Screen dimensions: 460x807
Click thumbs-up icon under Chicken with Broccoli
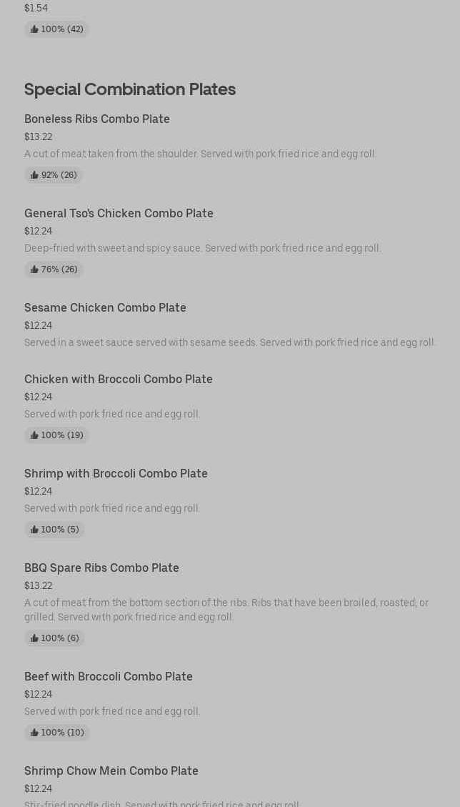coord(34,435)
